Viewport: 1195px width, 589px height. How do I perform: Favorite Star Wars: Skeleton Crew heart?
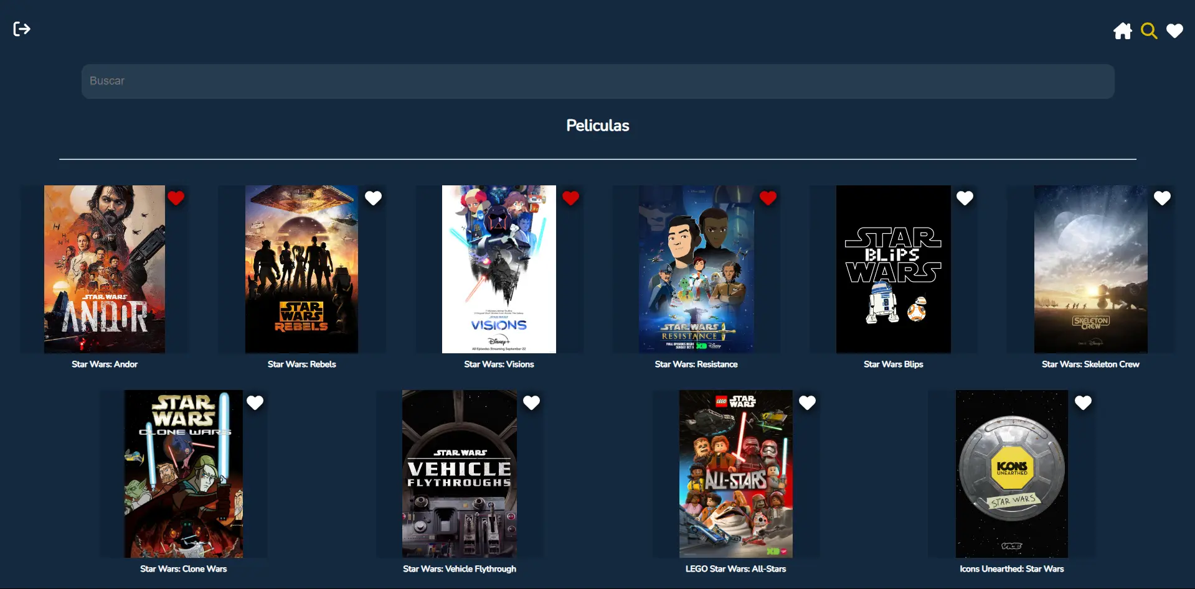click(1162, 198)
